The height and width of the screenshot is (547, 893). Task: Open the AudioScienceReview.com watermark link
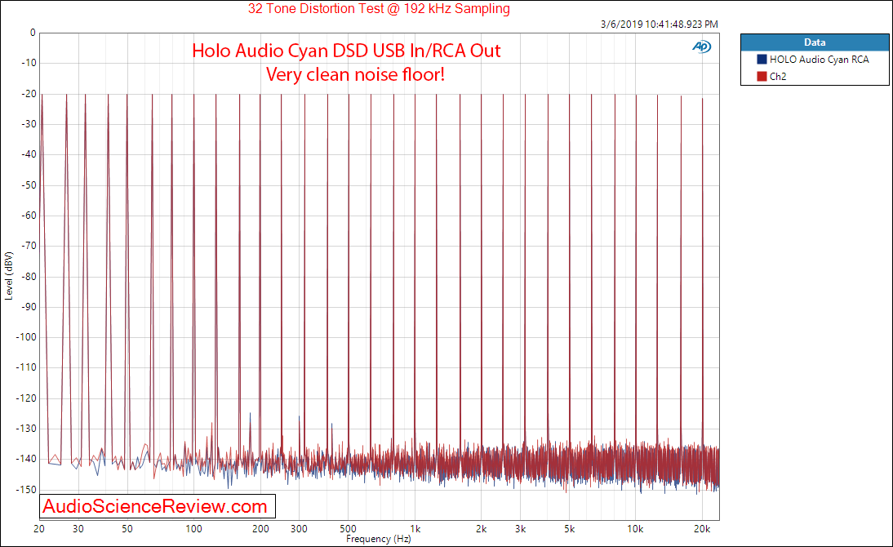pyautogui.click(x=155, y=506)
